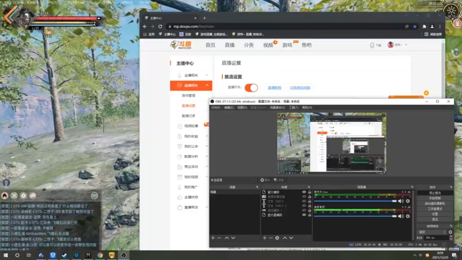Move source up with the Sources up arrow
Viewport: 462px width, 260px height.
[x=285, y=238]
